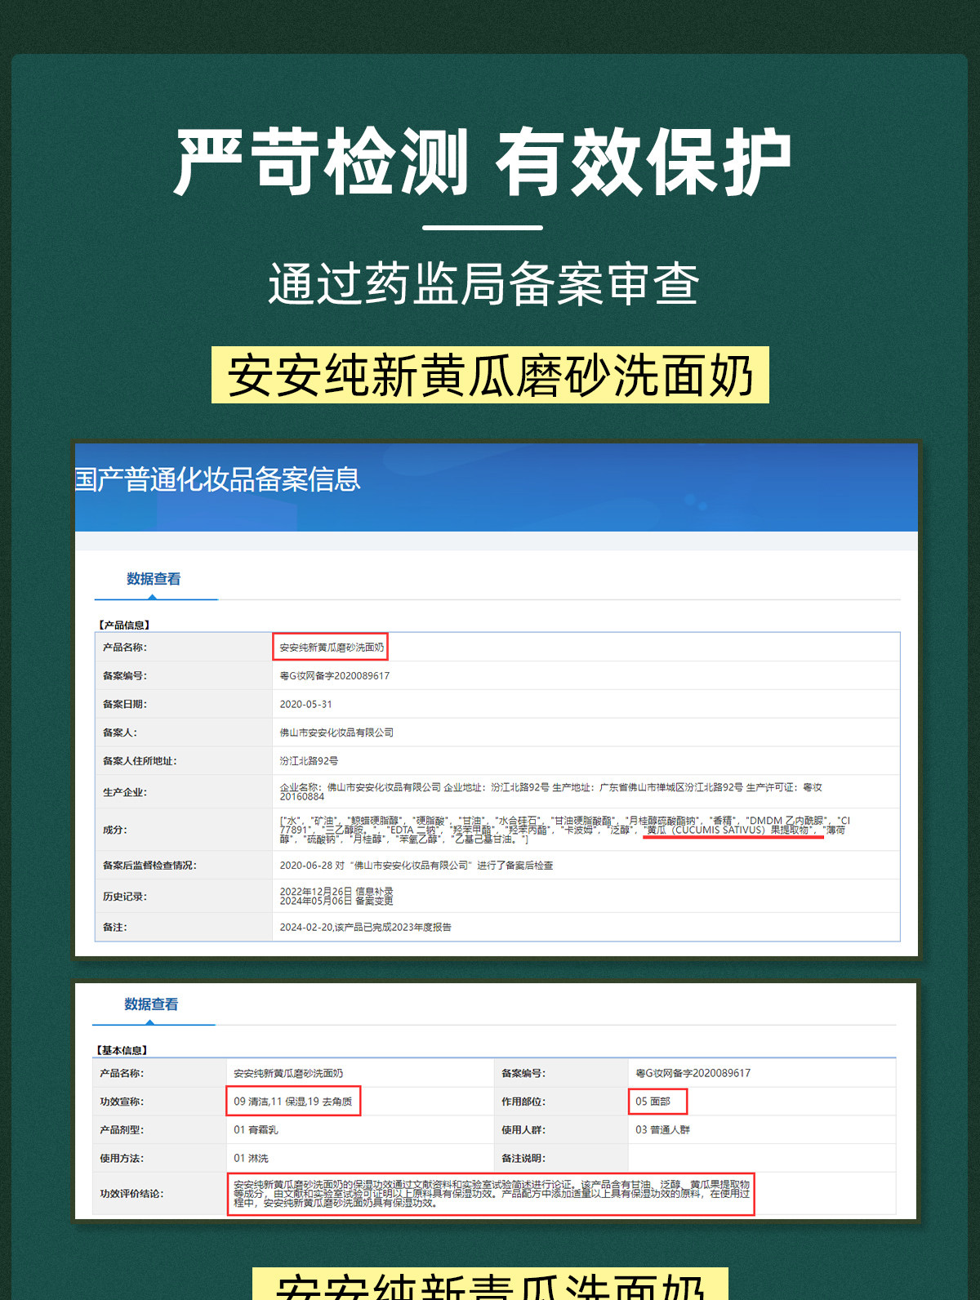
Task: Click the headline 严苛检测 有效保护
Action: [483, 162]
